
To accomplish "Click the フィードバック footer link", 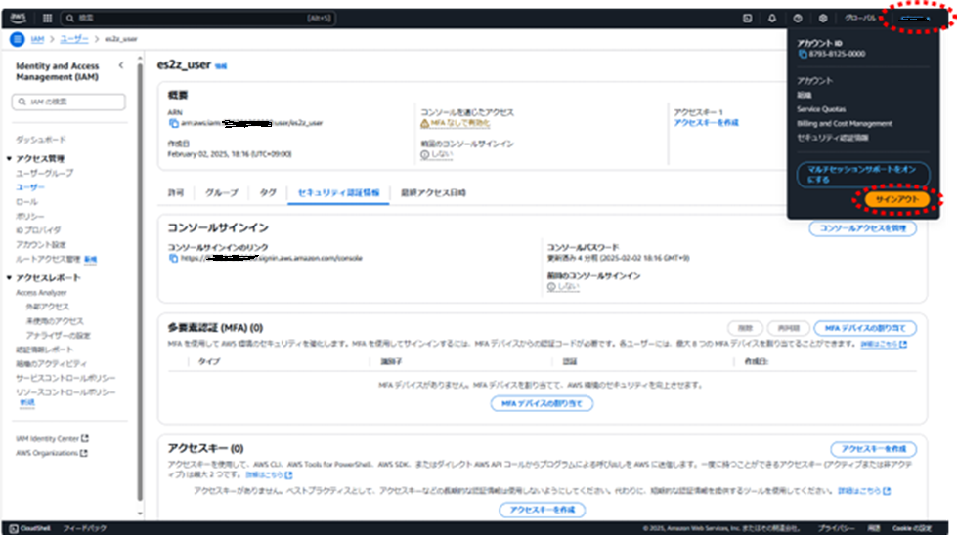I will (84, 528).
